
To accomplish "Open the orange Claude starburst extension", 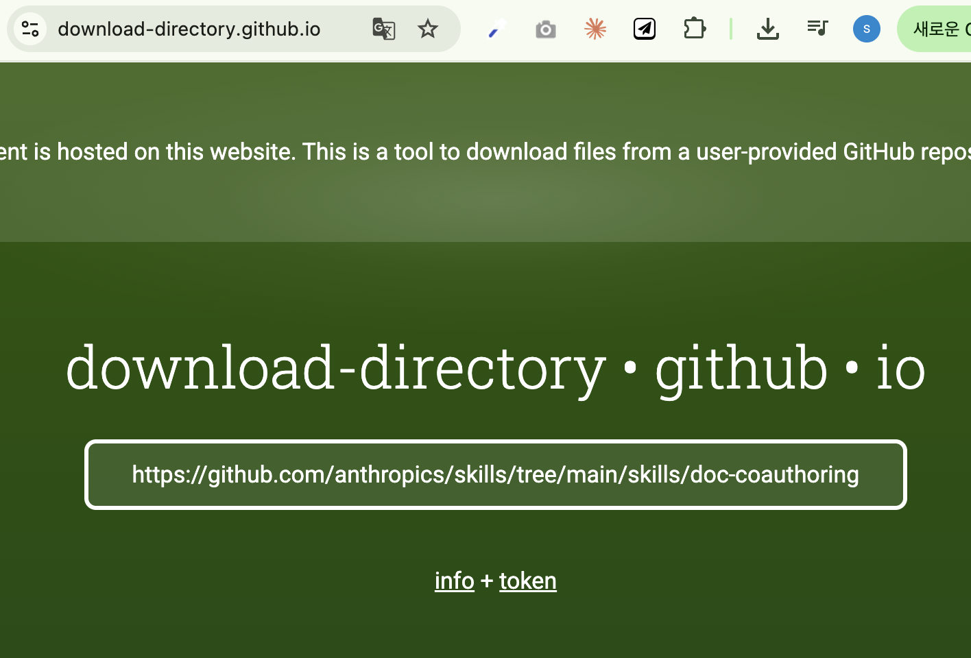I will [595, 29].
